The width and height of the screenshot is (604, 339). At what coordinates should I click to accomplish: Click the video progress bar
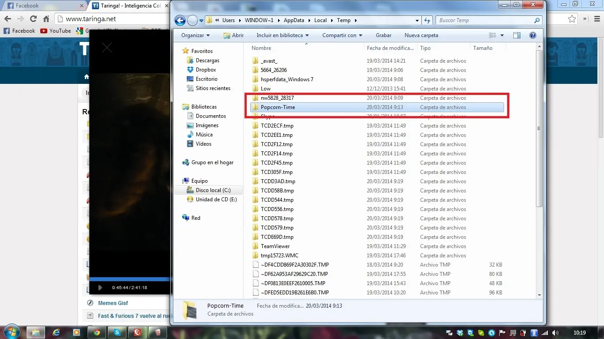(130, 279)
